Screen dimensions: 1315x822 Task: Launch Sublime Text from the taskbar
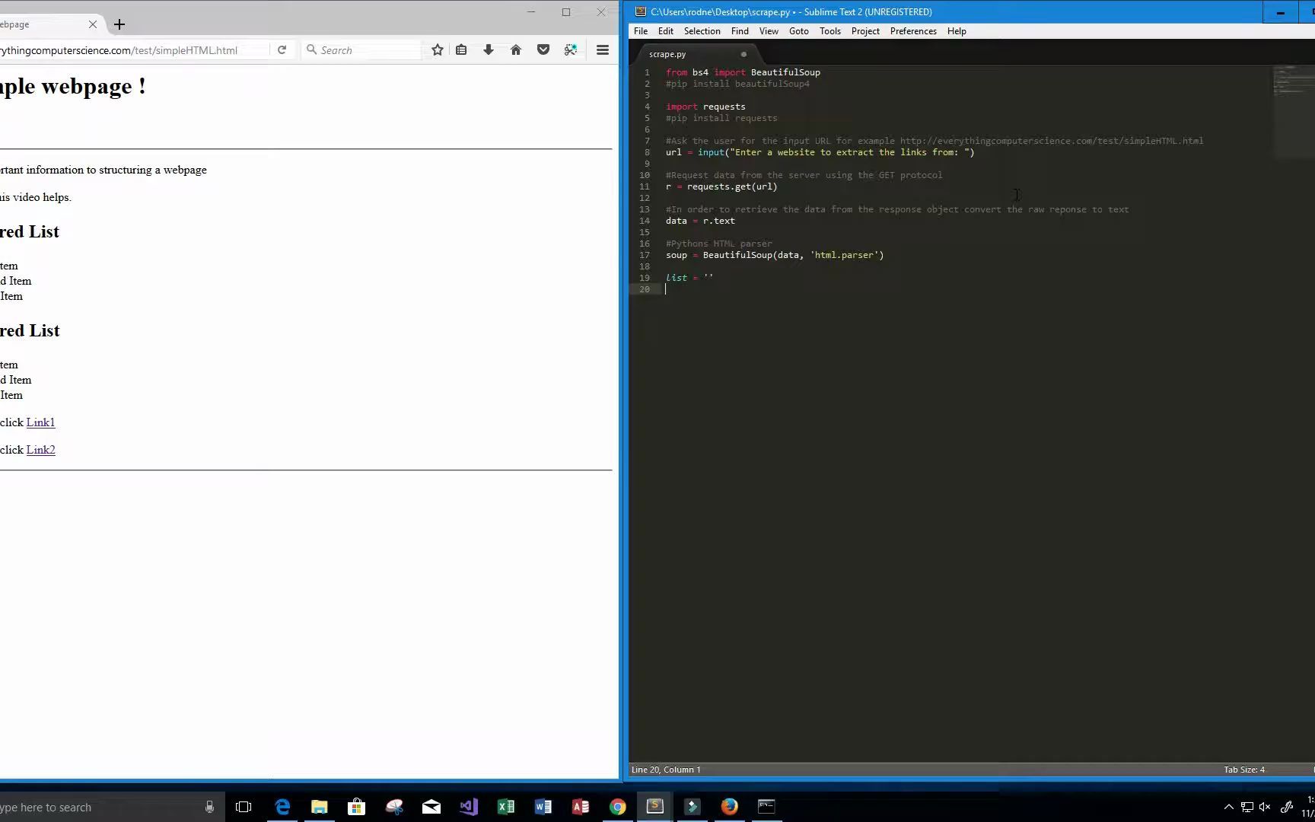[x=654, y=806]
